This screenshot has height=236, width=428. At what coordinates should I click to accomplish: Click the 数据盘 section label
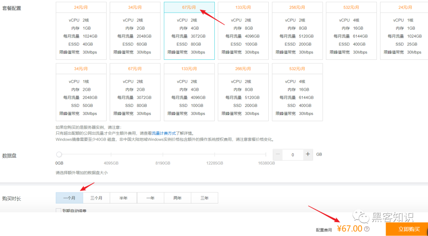coord(10,156)
